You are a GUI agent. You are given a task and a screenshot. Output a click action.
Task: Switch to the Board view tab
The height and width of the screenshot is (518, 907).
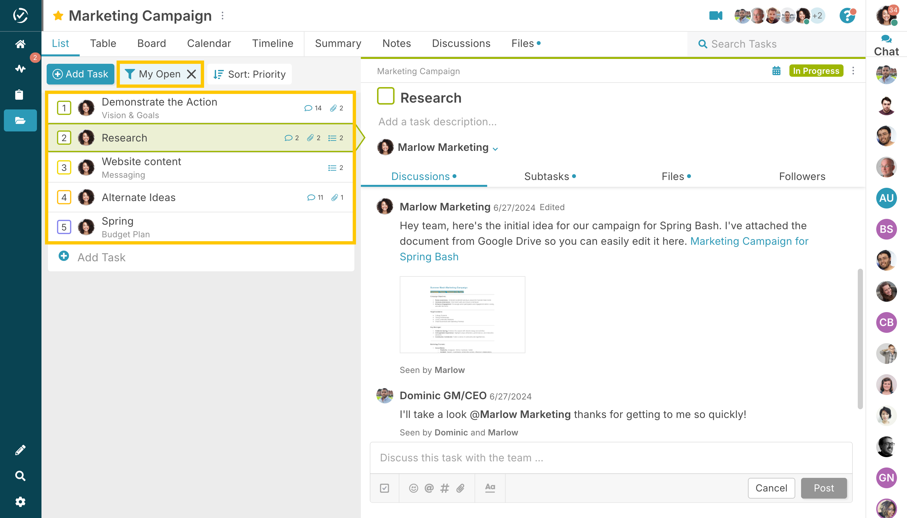152,43
